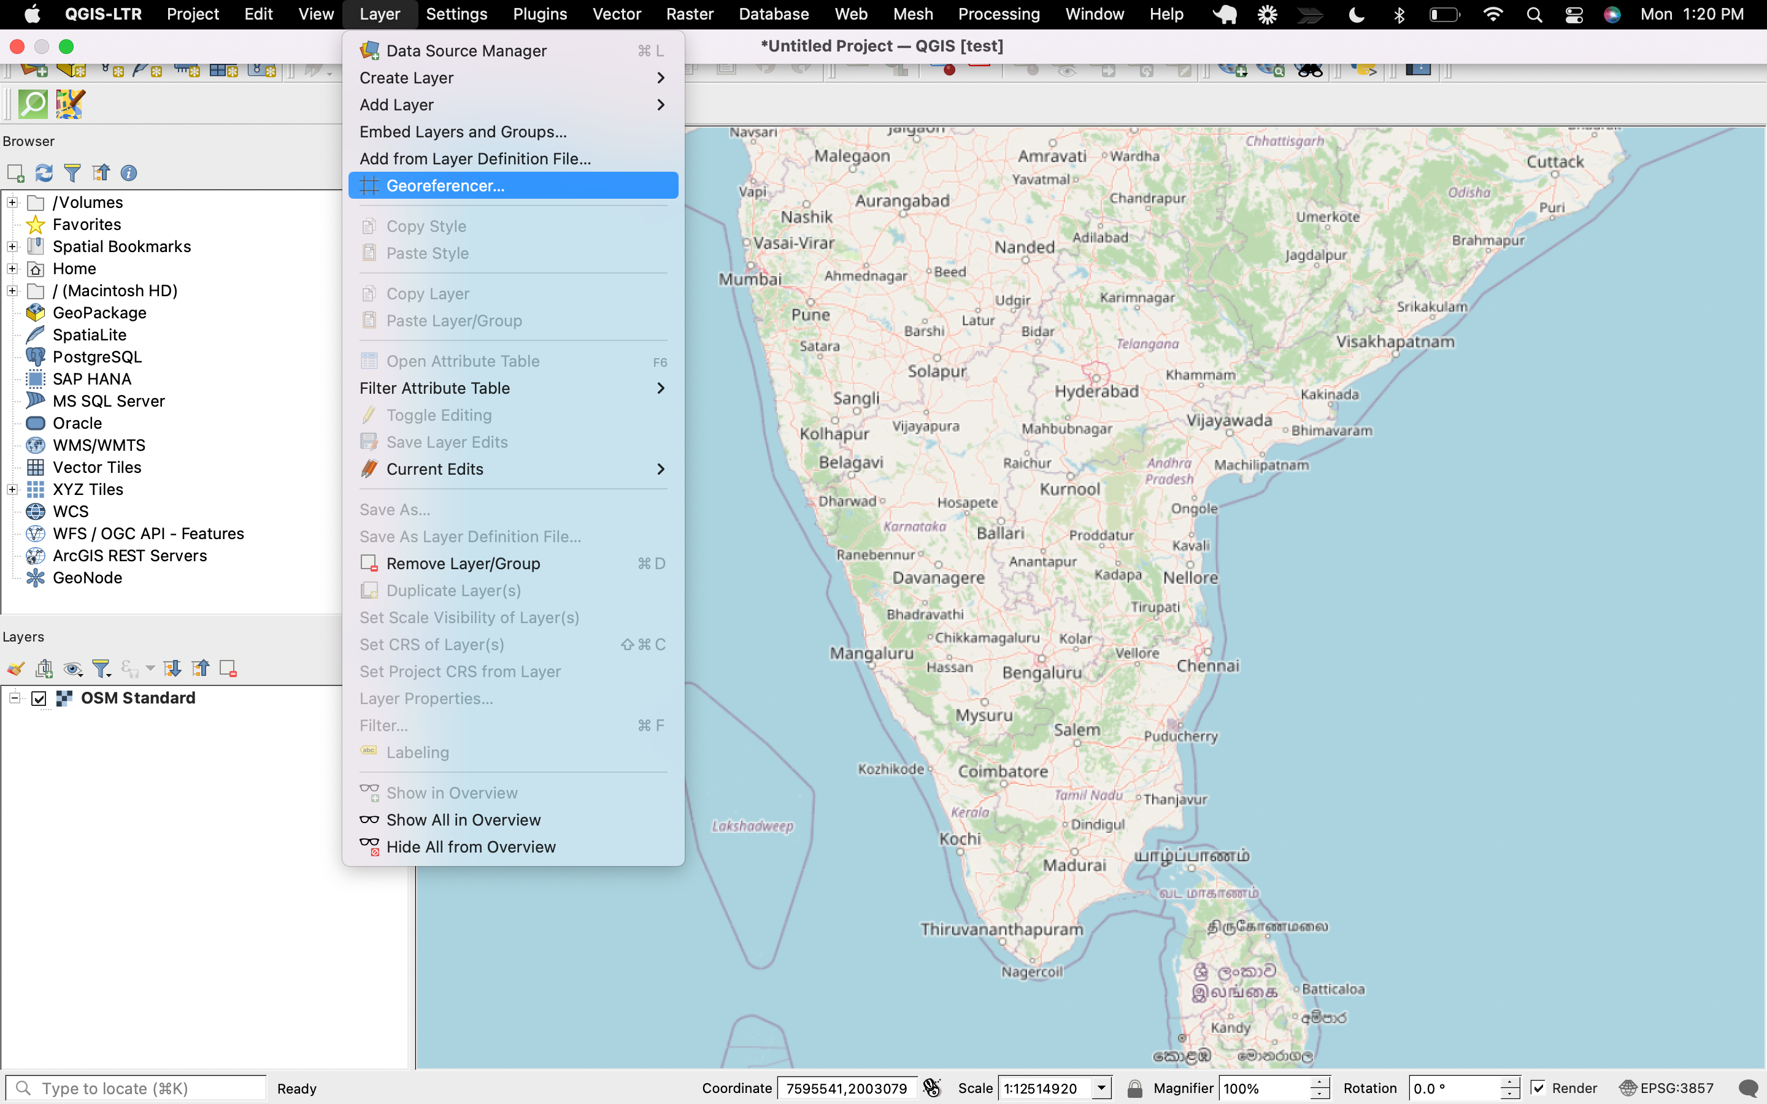Click Collapse All icon in Layers panel

[x=200, y=668]
